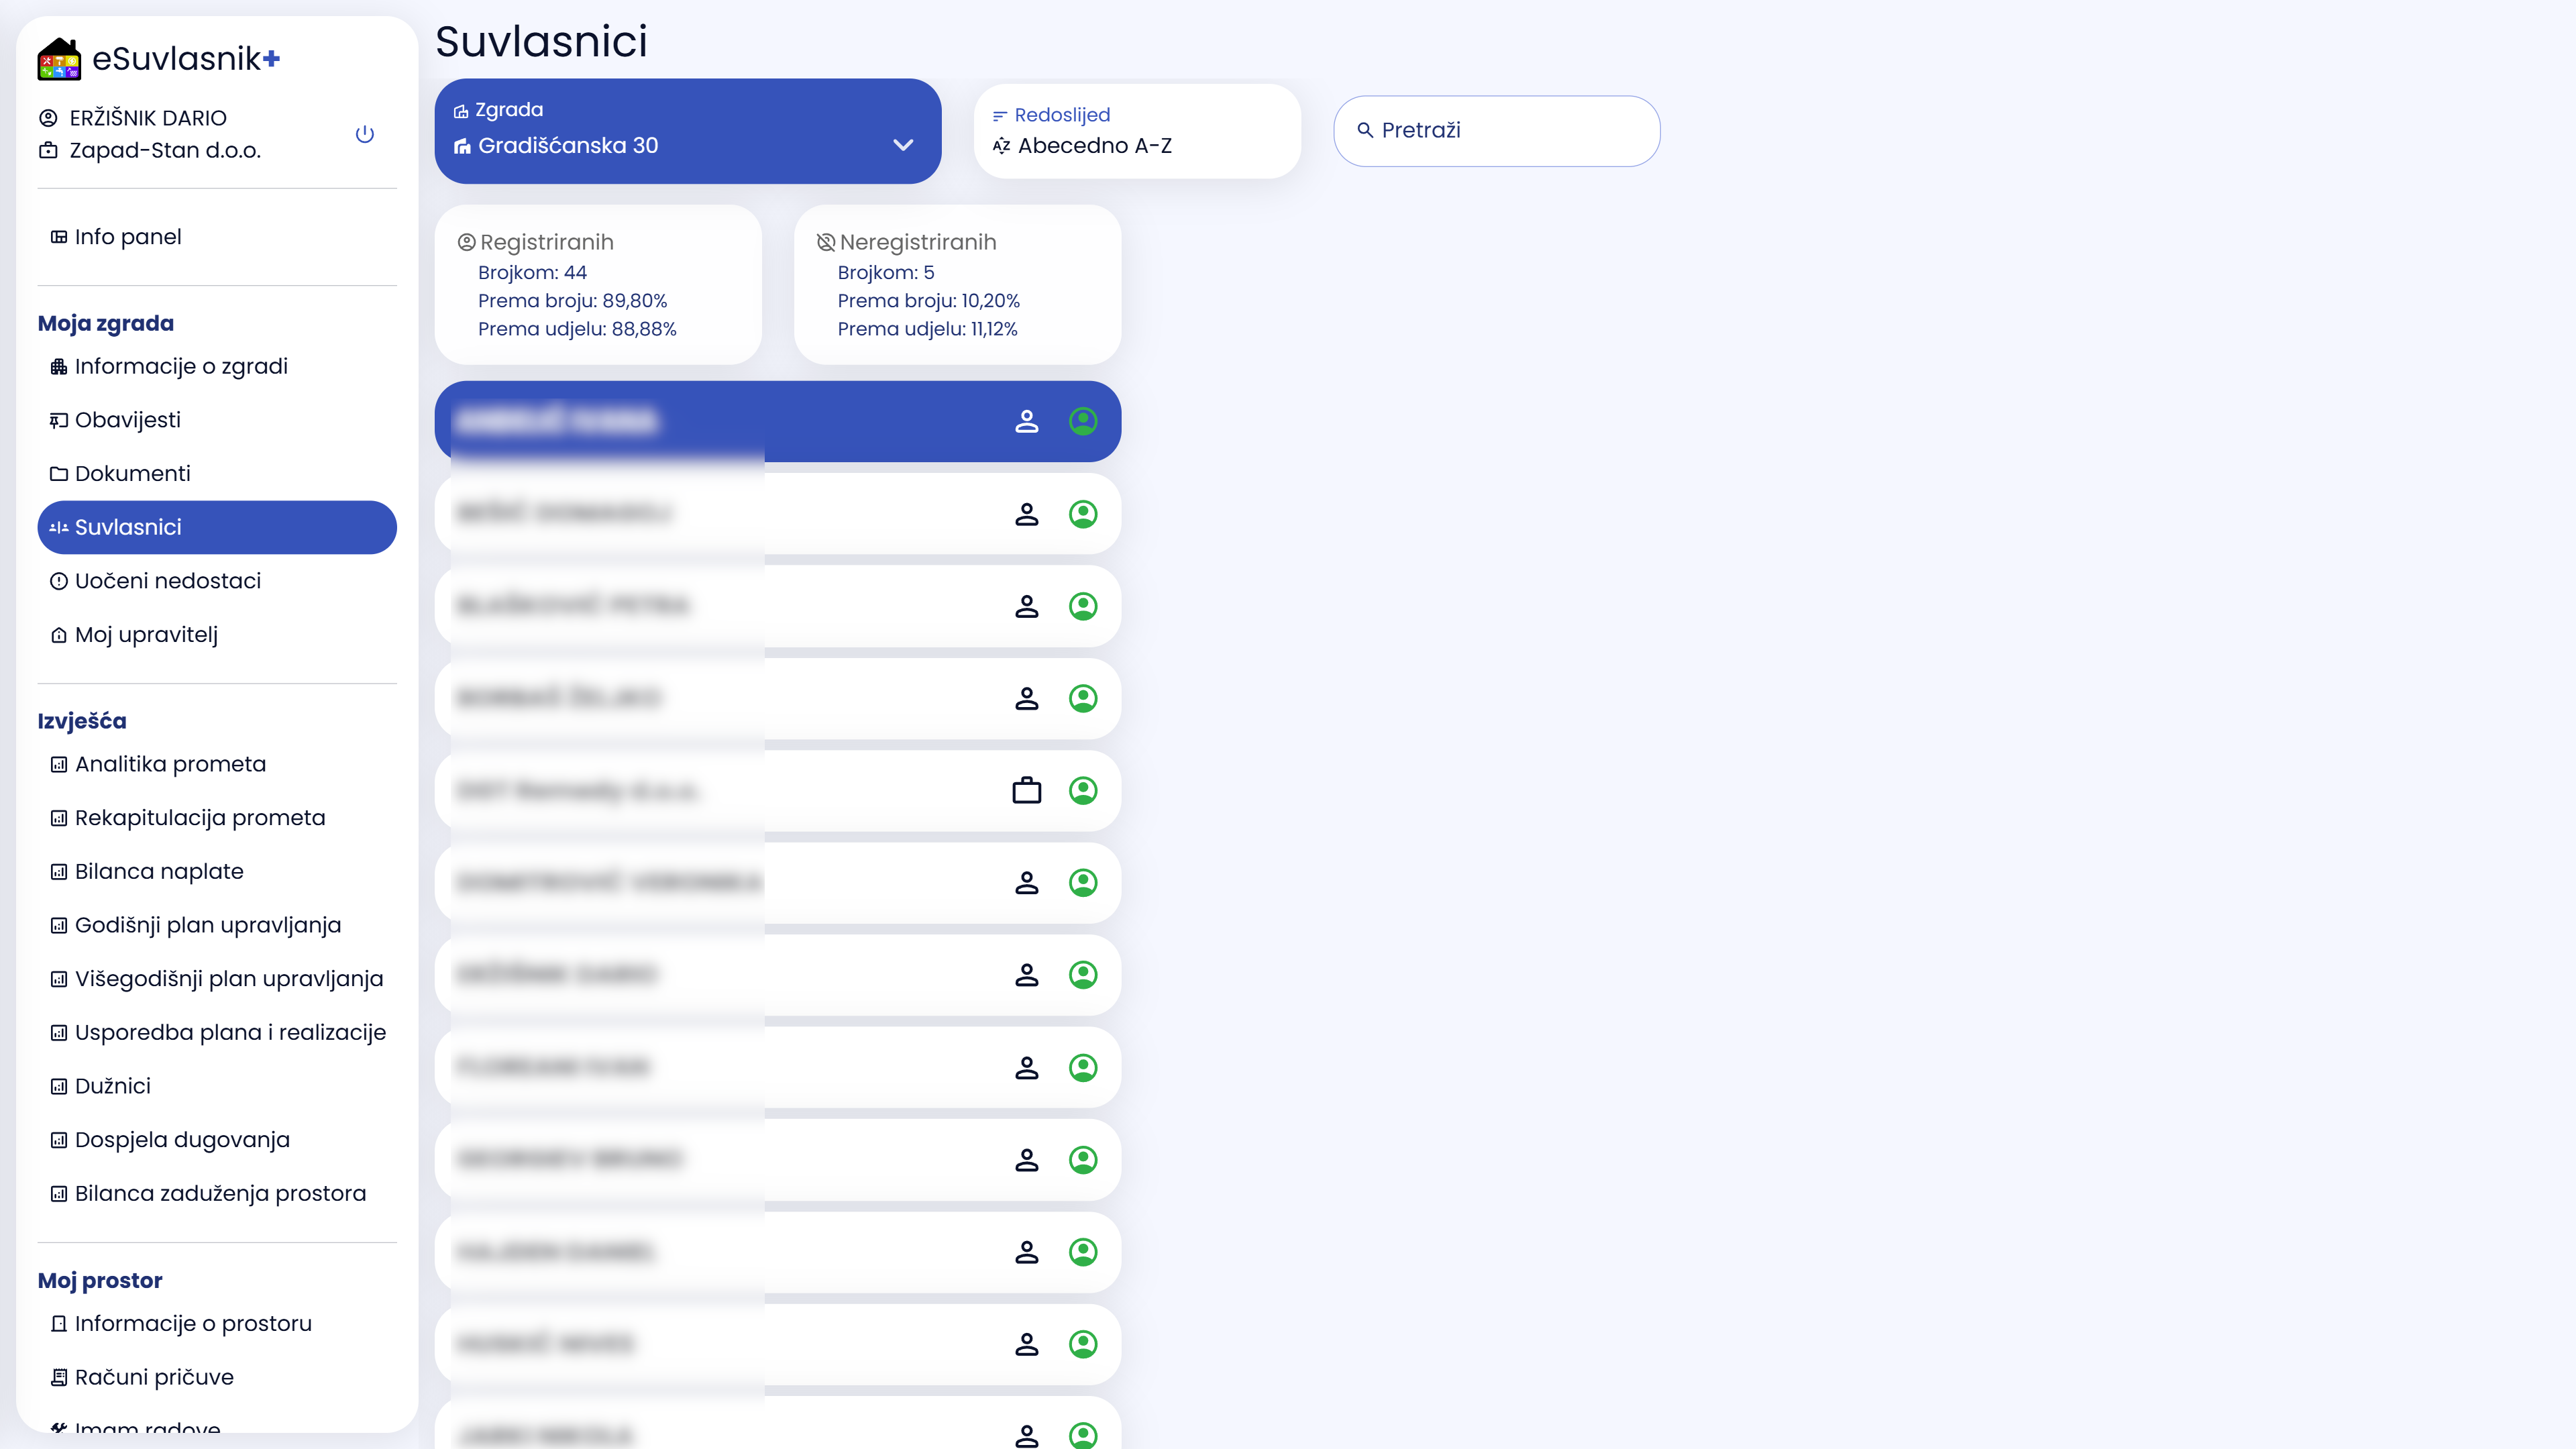Click the Pretraži search field
Screen dimensions: 2576x1449
click(1497, 131)
